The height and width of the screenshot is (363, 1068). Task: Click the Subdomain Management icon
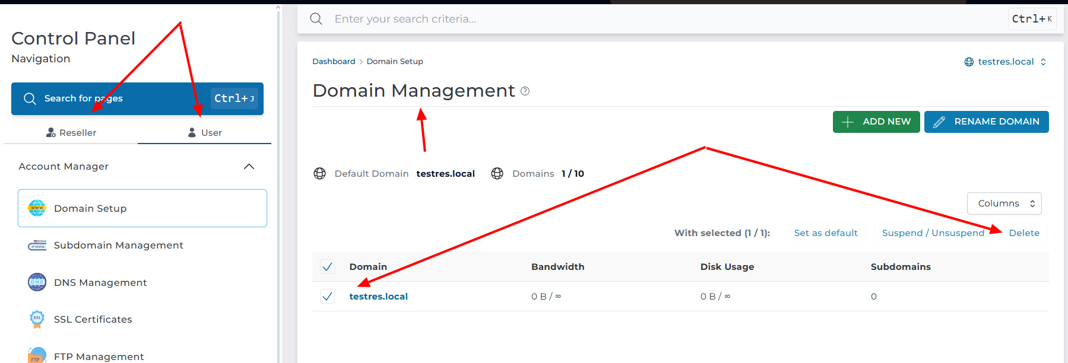(x=37, y=246)
